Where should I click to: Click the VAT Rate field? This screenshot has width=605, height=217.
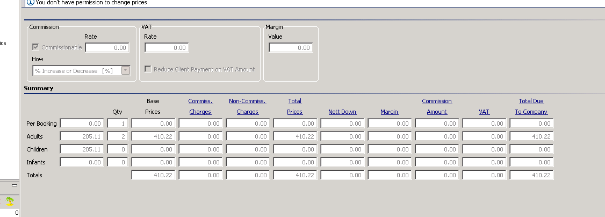[167, 48]
